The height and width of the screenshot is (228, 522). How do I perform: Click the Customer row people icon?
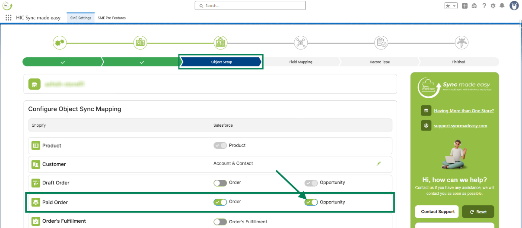(x=36, y=164)
